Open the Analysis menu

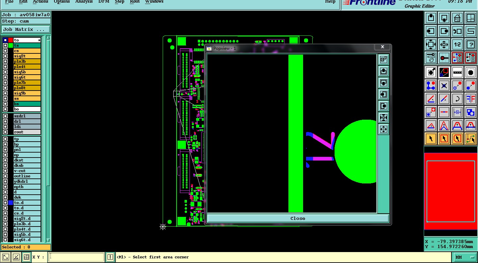(84, 2)
